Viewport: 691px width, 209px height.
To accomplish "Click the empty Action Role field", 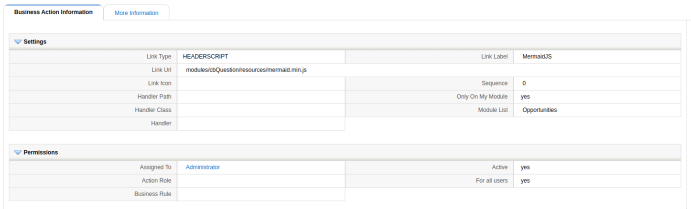I will 260,181.
